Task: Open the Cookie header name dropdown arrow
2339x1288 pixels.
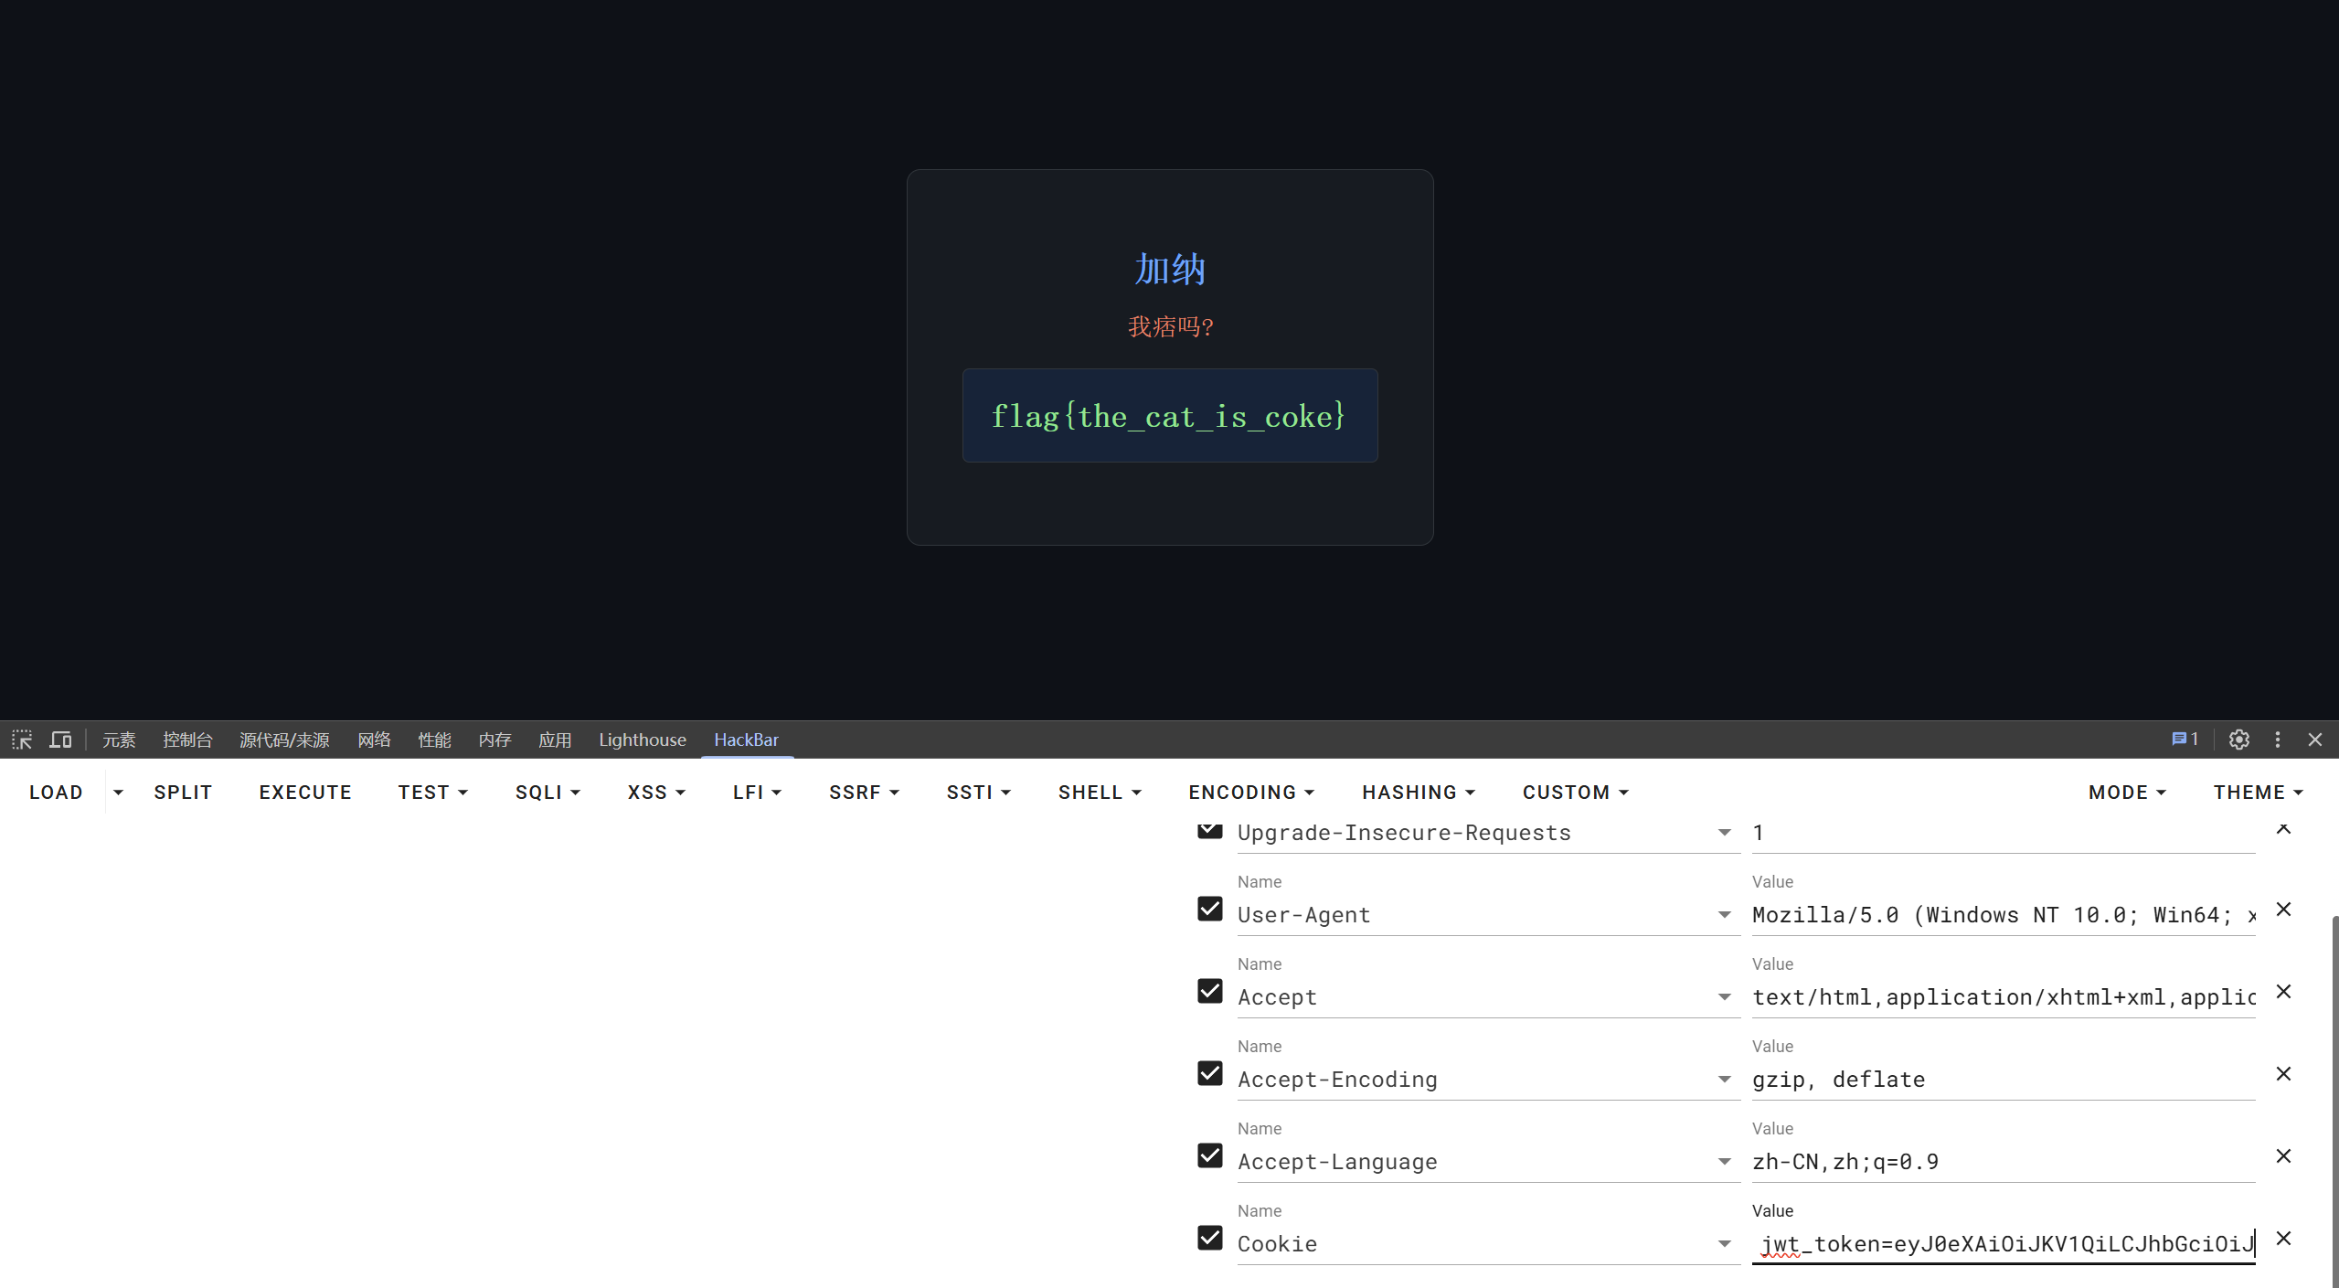Action: click(1724, 1244)
